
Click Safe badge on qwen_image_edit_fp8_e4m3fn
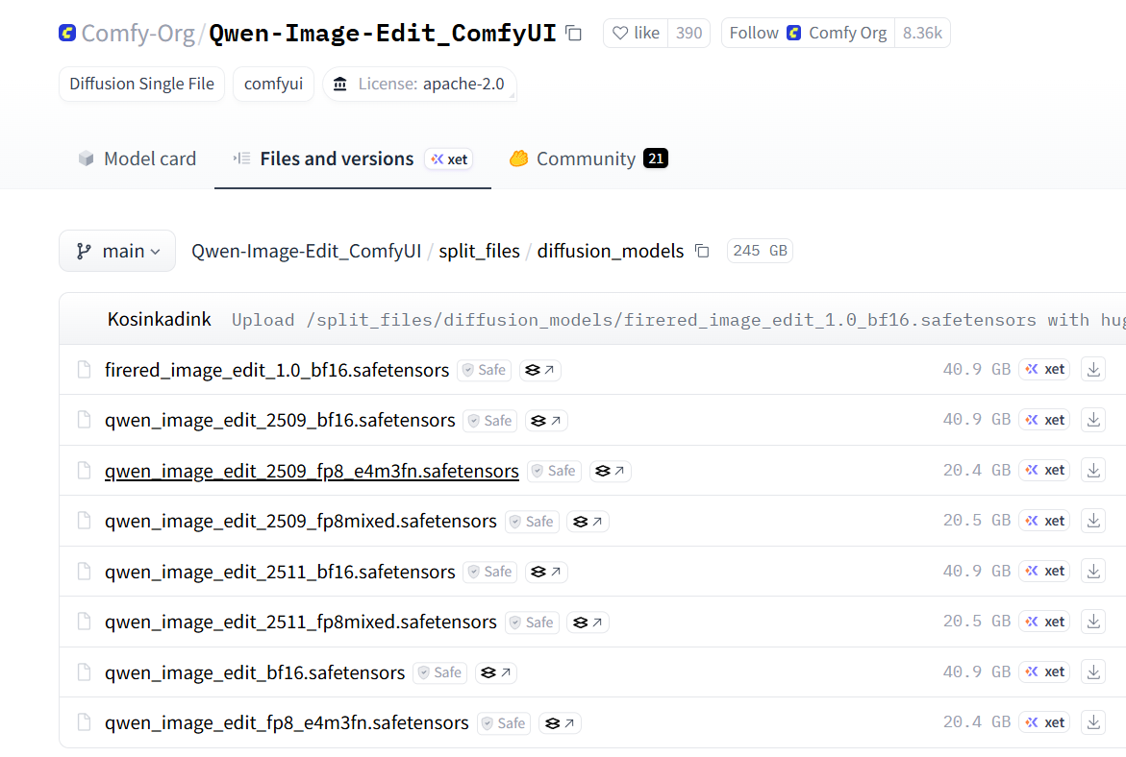[x=504, y=723]
